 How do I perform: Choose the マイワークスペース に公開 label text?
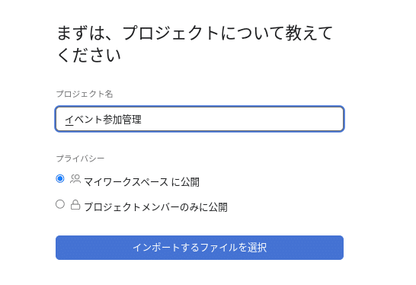pos(142,182)
